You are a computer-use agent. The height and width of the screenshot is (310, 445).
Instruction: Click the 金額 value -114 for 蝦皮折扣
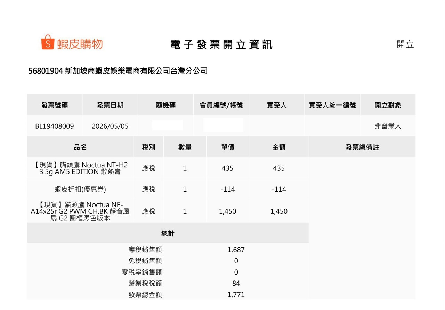(279, 189)
